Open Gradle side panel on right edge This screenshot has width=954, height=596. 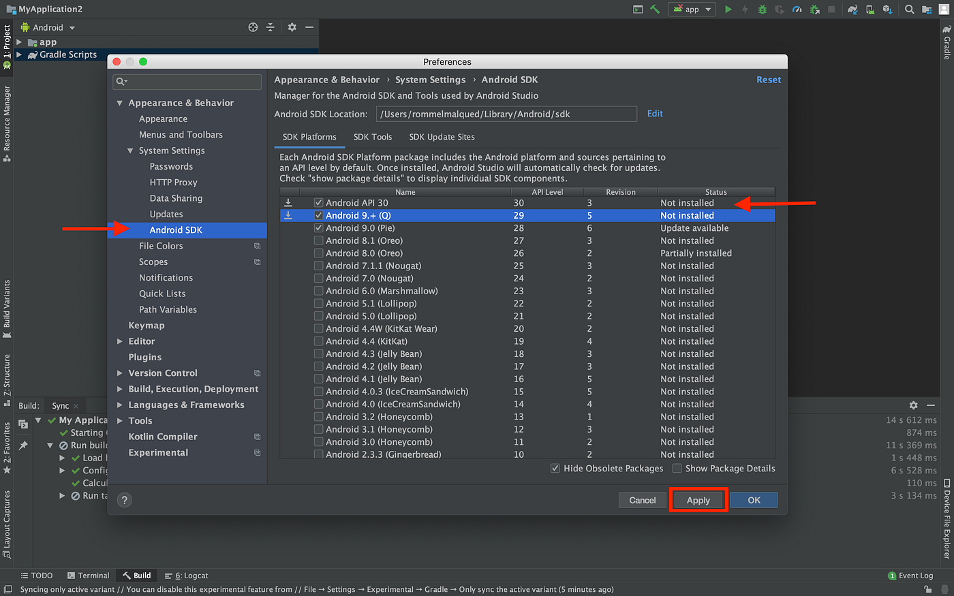pyautogui.click(x=947, y=42)
